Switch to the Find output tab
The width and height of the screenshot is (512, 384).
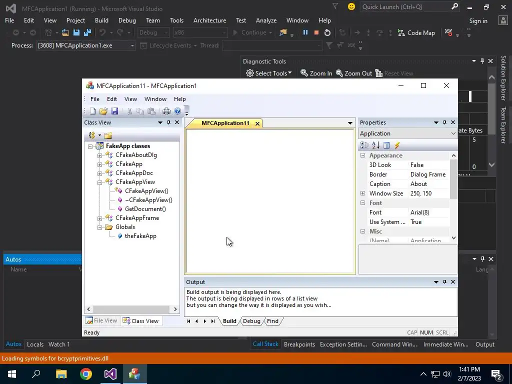pos(272,321)
